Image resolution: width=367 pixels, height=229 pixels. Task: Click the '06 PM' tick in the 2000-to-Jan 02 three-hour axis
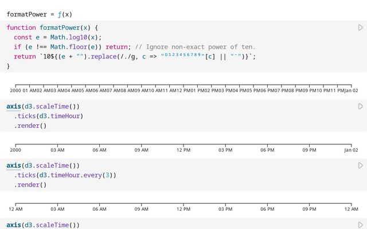coord(267,150)
